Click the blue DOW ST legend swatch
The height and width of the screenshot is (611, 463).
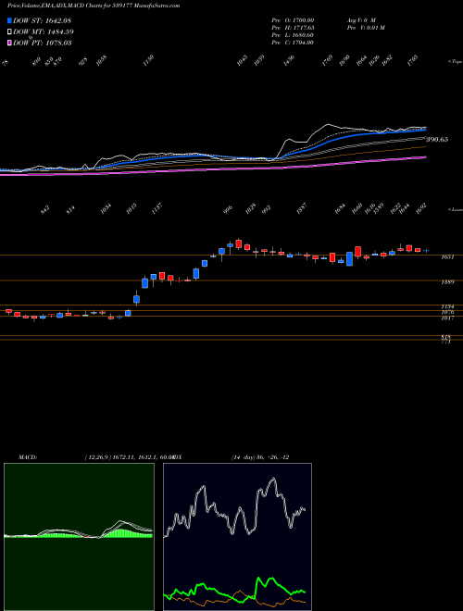10,21
